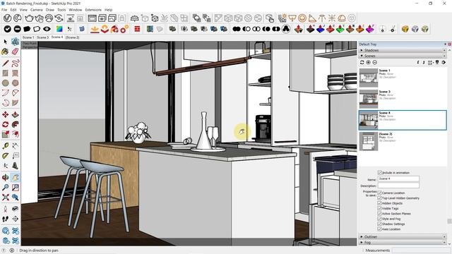Click the V-Ray teapot render icon

coord(29,18)
